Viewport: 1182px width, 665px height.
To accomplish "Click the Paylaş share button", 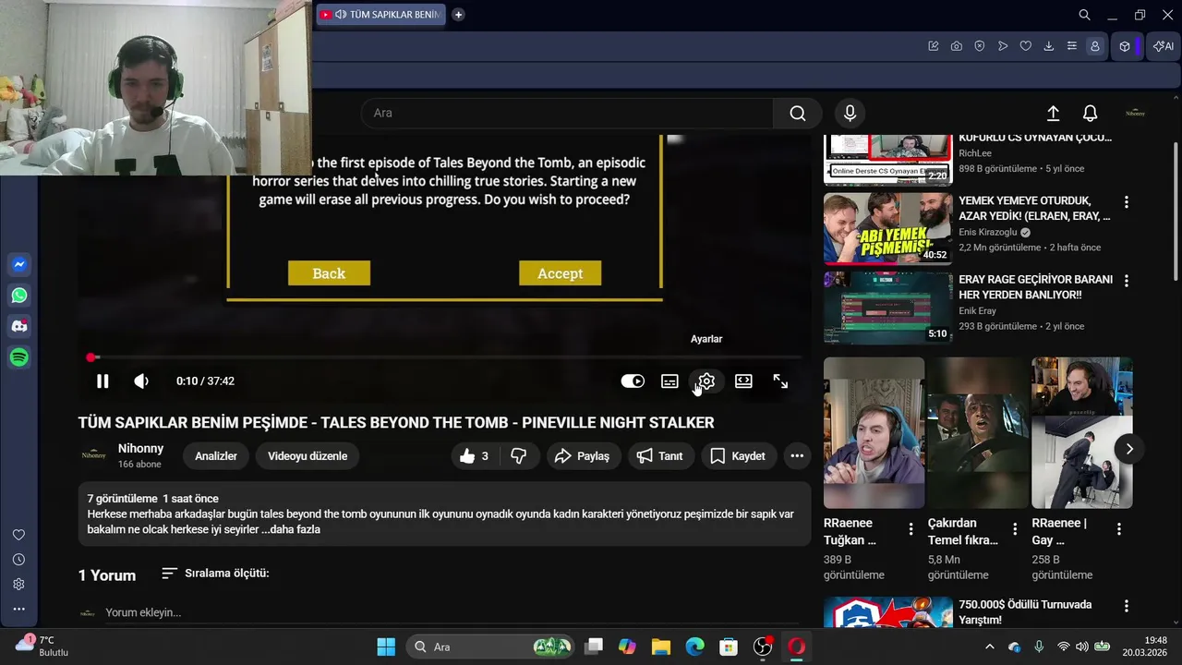I will coord(582,456).
